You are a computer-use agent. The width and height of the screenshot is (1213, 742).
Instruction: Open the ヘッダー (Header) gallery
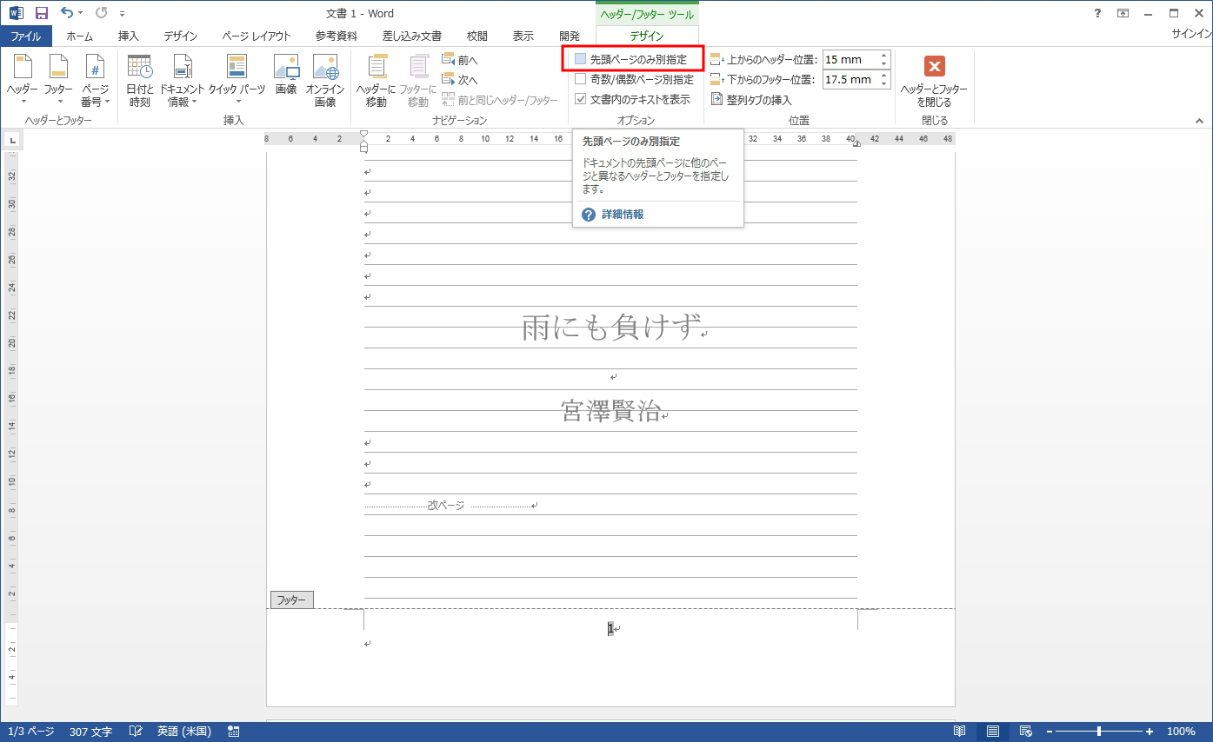coord(23,80)
